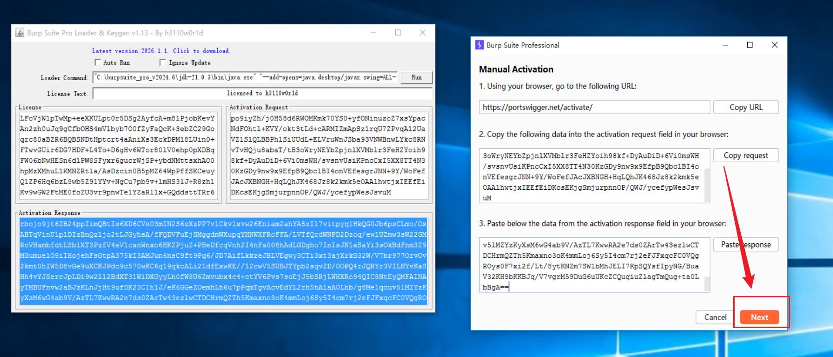Click the Paste response button
This screenshot has width=833, height=357.
click(746, 245)
